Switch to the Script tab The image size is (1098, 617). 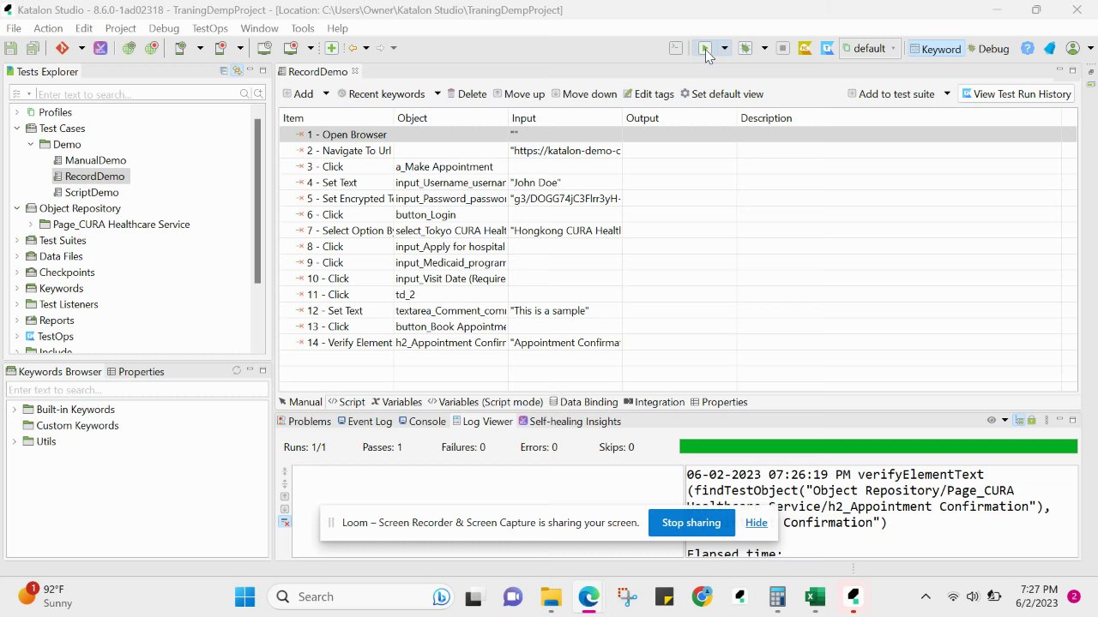coord(346,402)
